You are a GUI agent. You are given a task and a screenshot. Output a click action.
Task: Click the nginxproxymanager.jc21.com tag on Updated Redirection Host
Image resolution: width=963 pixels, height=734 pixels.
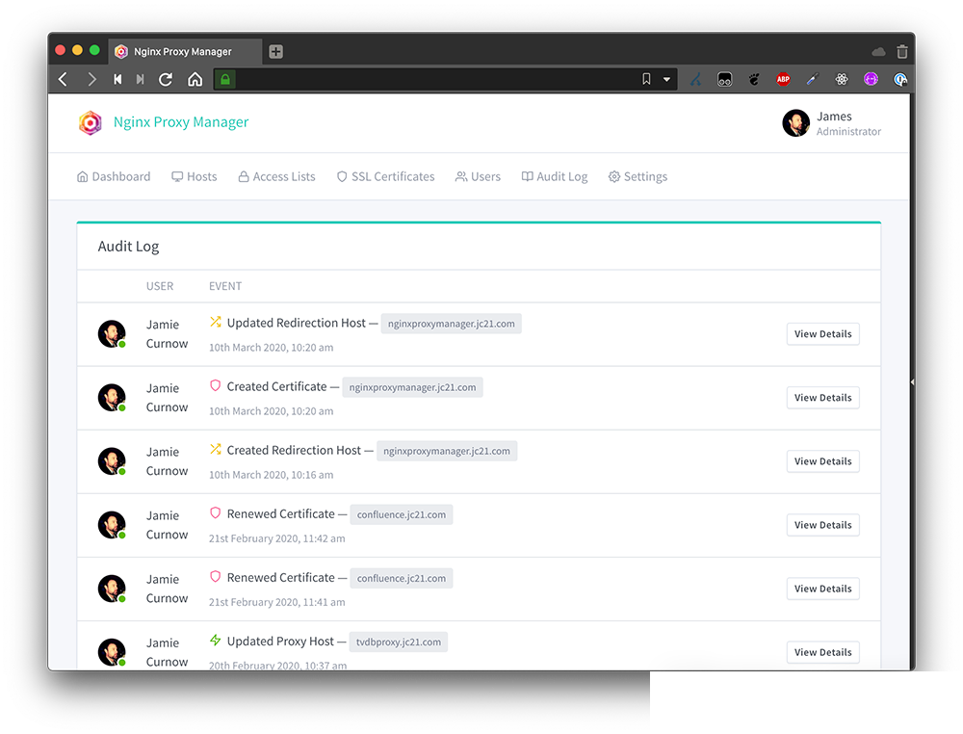[452, 324]
